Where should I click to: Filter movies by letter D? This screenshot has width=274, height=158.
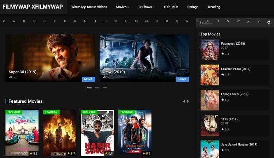[x=45, y=21]
